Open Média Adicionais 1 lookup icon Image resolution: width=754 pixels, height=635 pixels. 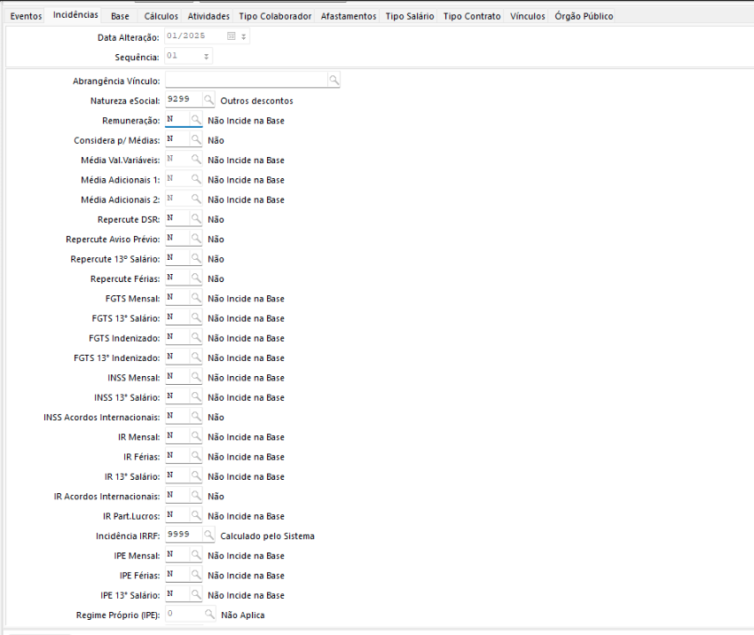pyautogui.click(x=196, y=178)
